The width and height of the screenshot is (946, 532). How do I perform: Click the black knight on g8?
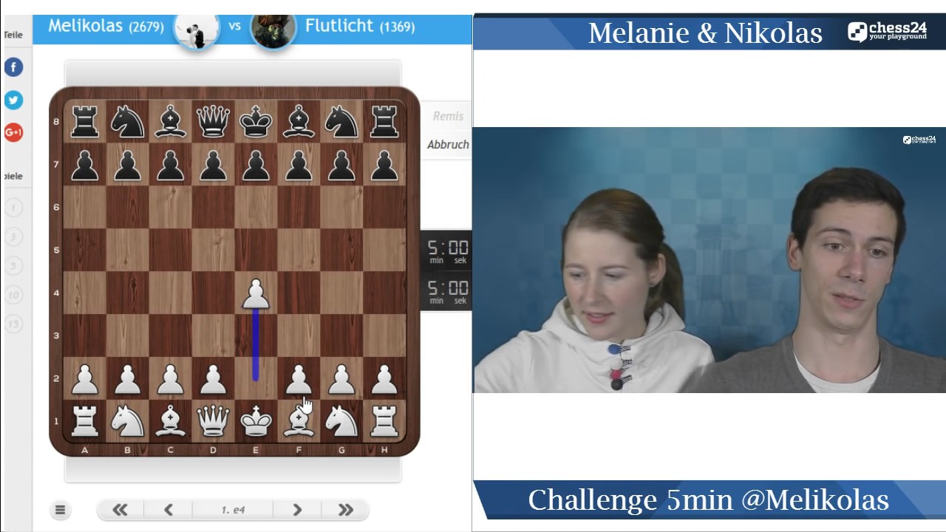coord(341,122)
